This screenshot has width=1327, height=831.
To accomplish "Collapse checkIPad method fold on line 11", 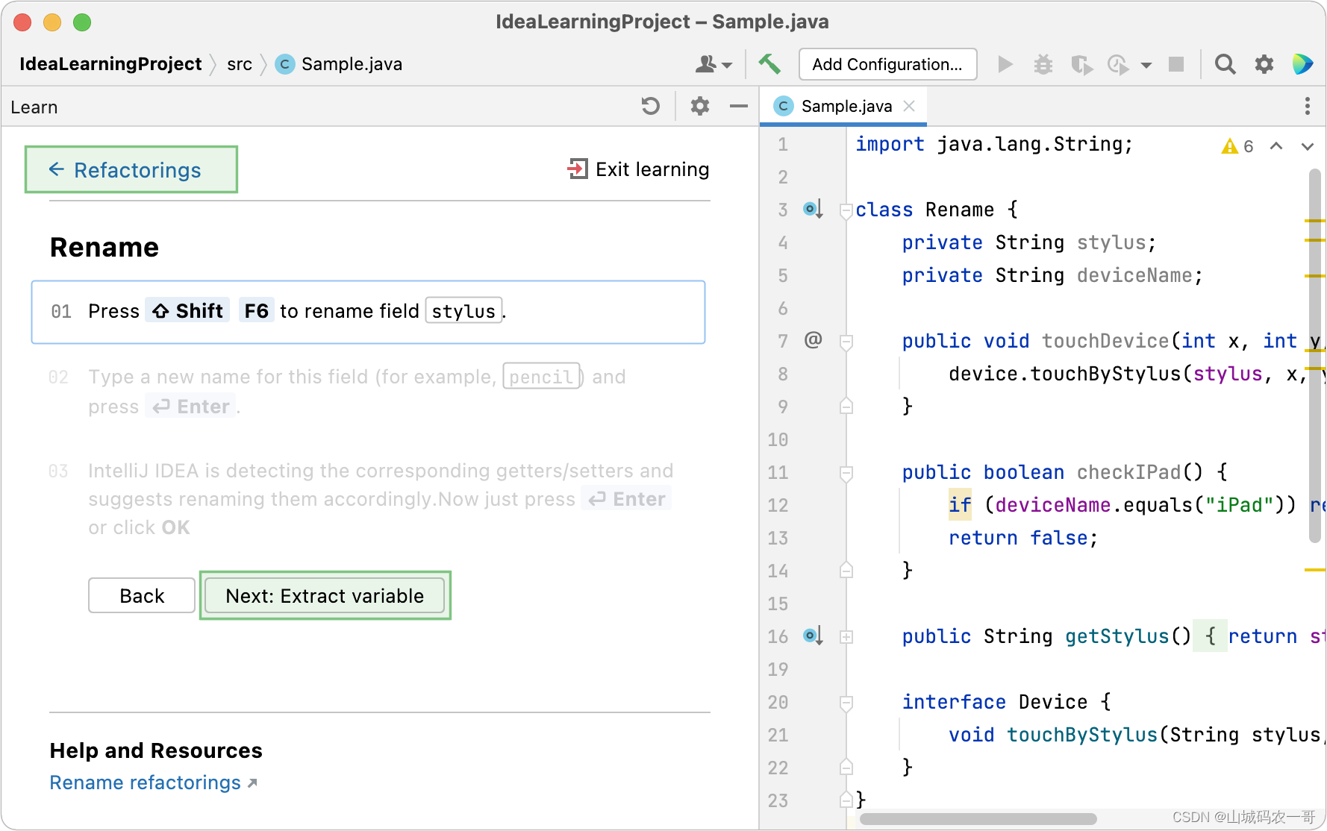I will click(x=846, y=474).
